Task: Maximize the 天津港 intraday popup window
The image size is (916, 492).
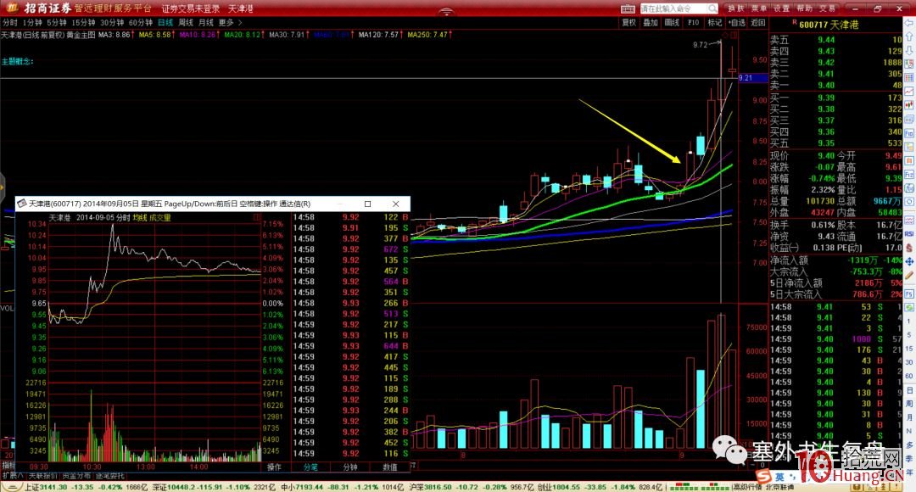Action: click(x=367, y=204)
